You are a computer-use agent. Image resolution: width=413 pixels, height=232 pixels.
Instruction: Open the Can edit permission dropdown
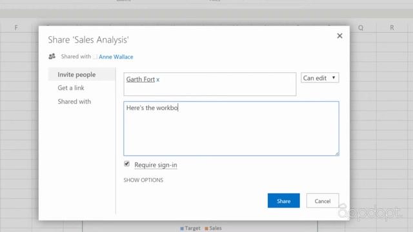pos(320,78)
